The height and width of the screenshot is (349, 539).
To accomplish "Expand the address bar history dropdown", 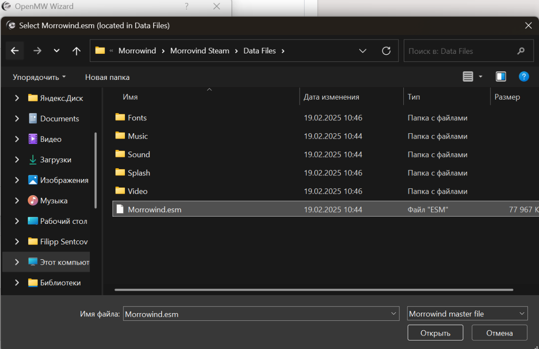I will [363, 51].
